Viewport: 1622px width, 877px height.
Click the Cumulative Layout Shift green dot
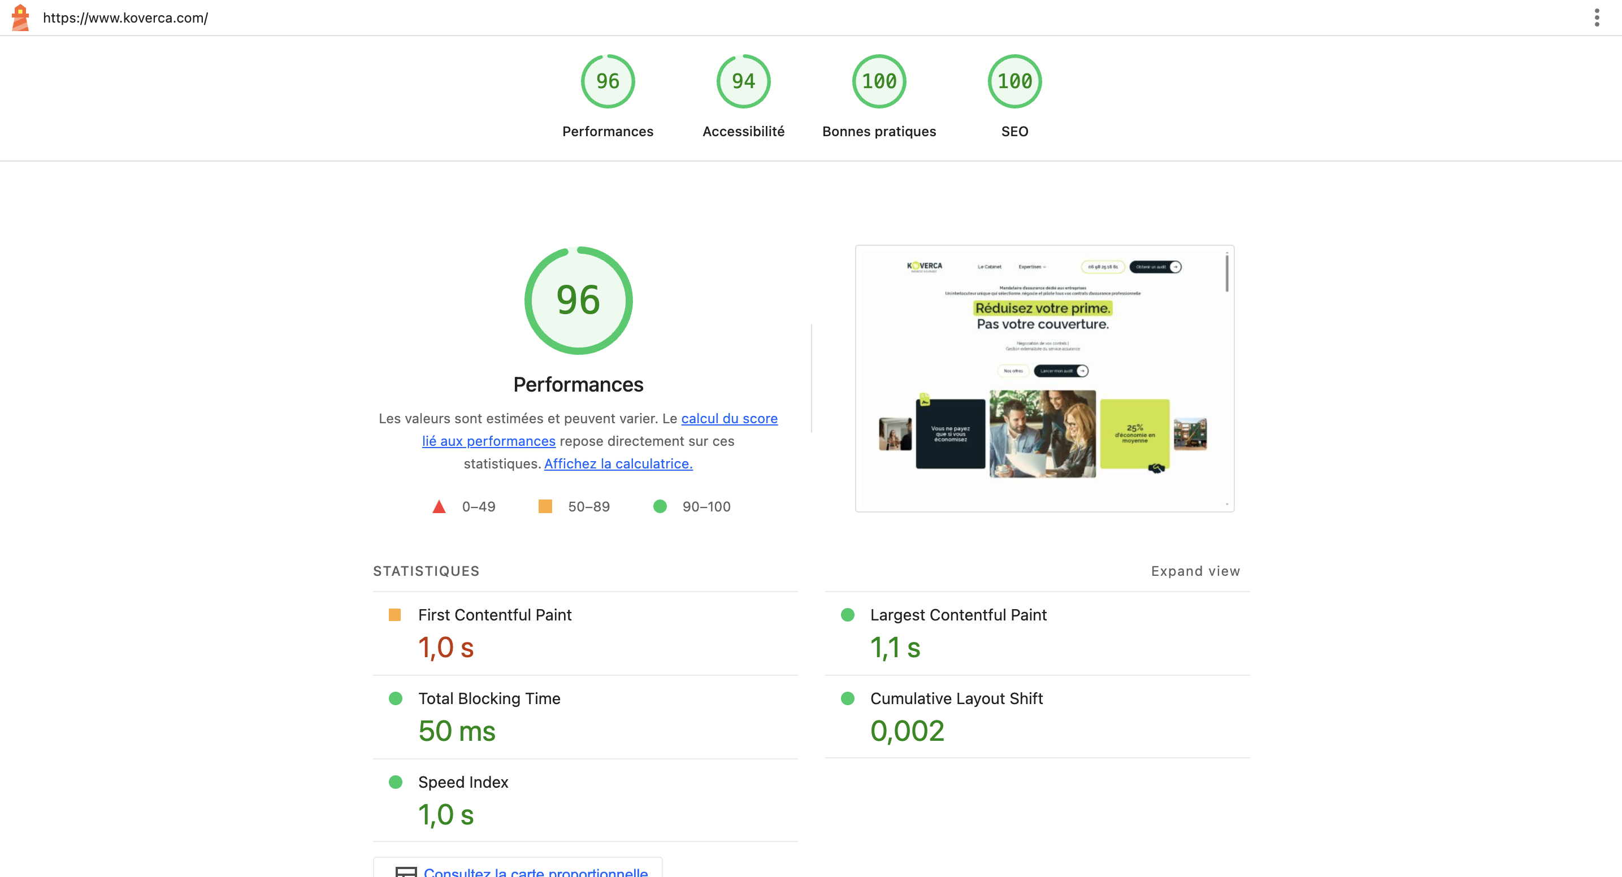click(848, 698)
